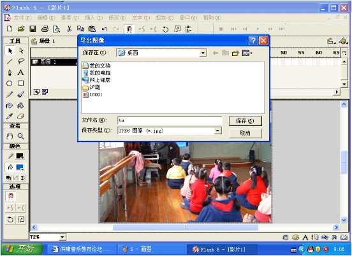The image size is (352, 256).
Task: Click the 取消 button in dialog
Action: [245, 133]
